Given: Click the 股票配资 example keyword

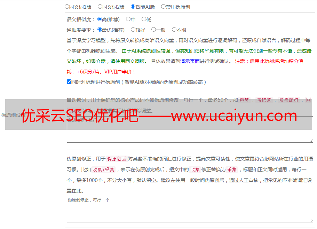Looking at the screenshot, I should (289, 100).
